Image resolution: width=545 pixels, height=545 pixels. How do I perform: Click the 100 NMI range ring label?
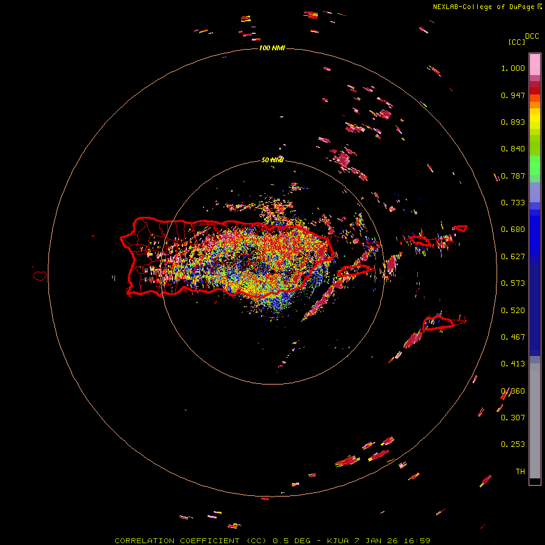[x=272, y=48]
